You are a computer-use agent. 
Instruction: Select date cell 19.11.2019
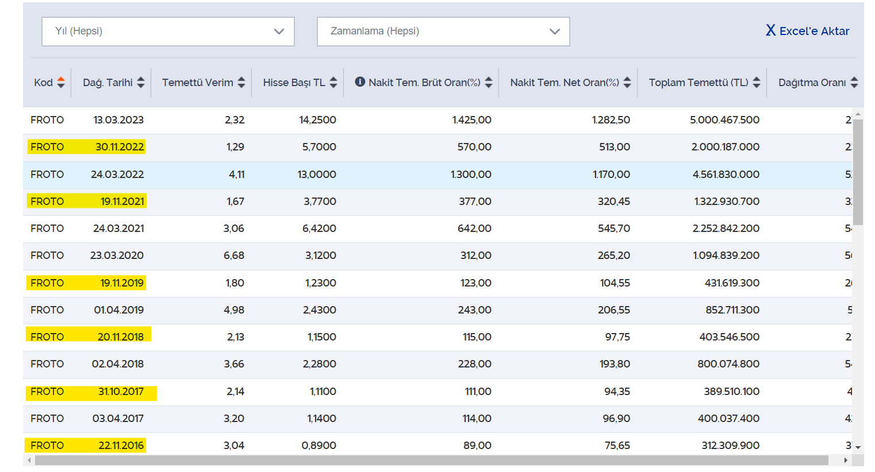click(x=122, y=283)
